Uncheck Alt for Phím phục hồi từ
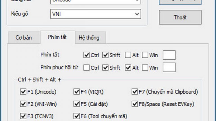Image resolution: width=216 pixels, height=121 pixels. 128,68
